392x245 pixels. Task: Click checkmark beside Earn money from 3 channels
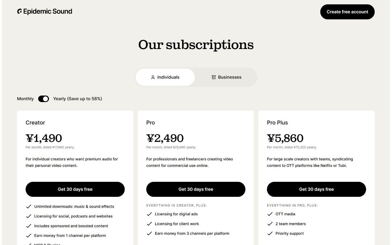[149, 234]
